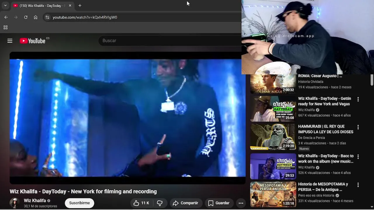This screenshot has height=210, width=374.
Task: Go back to previous page
Action: pos(6,17)
